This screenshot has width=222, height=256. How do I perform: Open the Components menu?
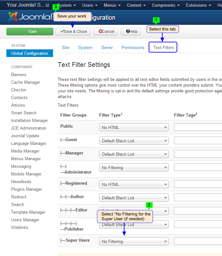click(166, 5)
